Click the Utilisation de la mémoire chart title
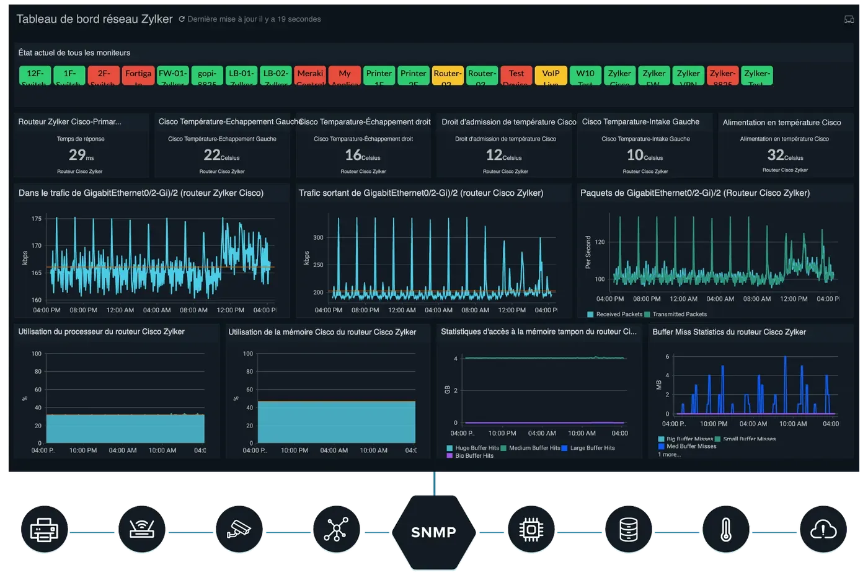The height and width of the screenshot is (588, 868). pyautogui.click(x=322, y=332)
